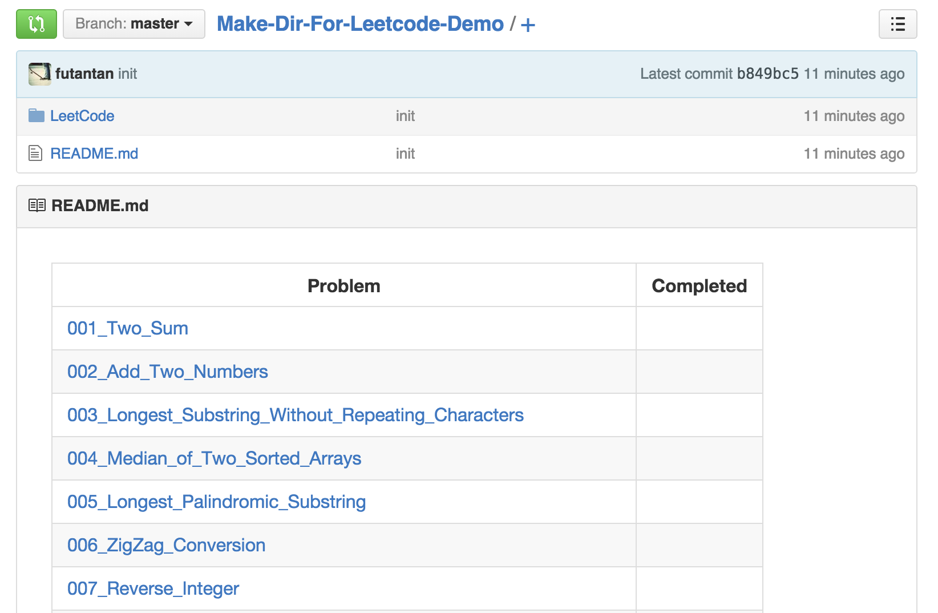The height and width of the screenshot is (613, 938).
Task: Click the init commit message for LeetCode
Action: tap(406, 116)
